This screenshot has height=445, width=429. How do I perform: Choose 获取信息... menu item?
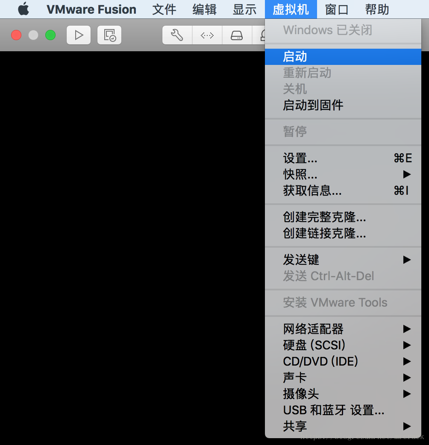(x=343, y=190)
